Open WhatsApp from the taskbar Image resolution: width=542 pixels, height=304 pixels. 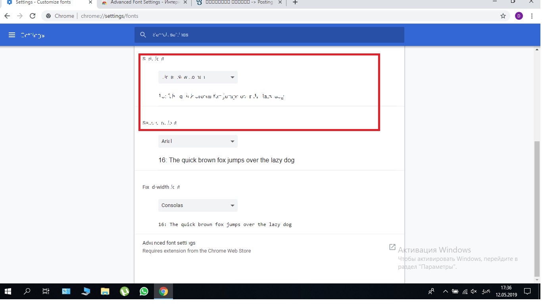(x=144, y=292)
